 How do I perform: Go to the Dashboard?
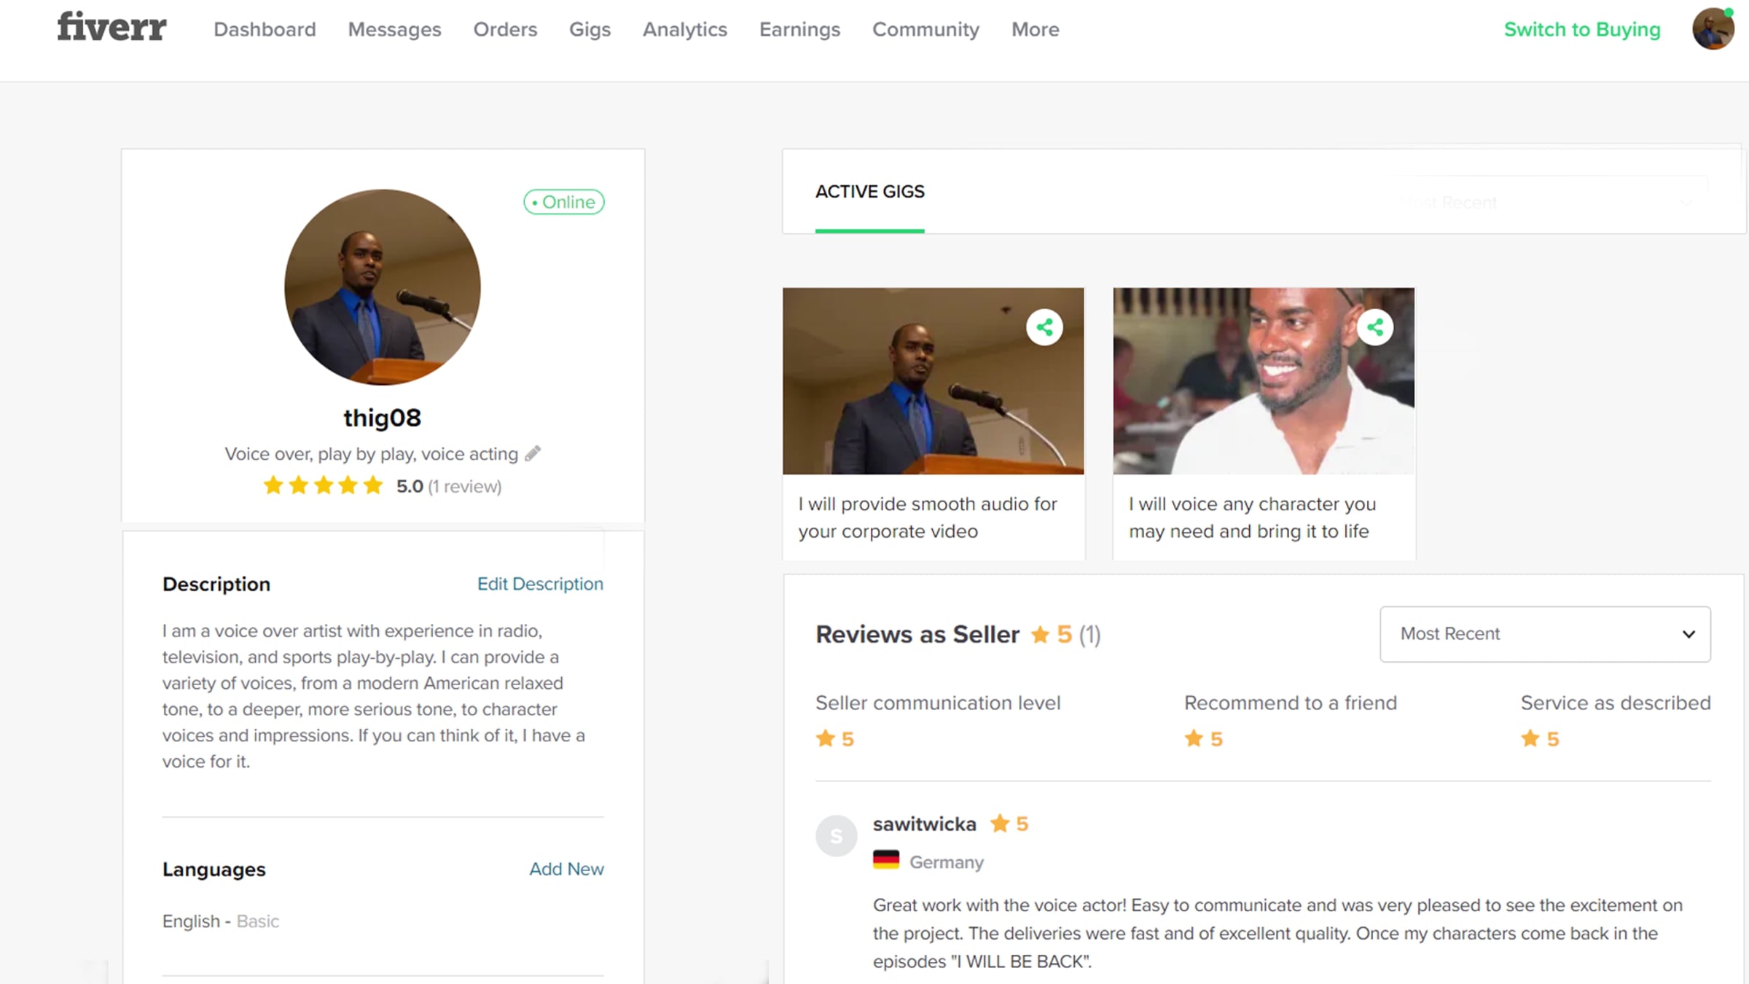click(x=265, y=29)
